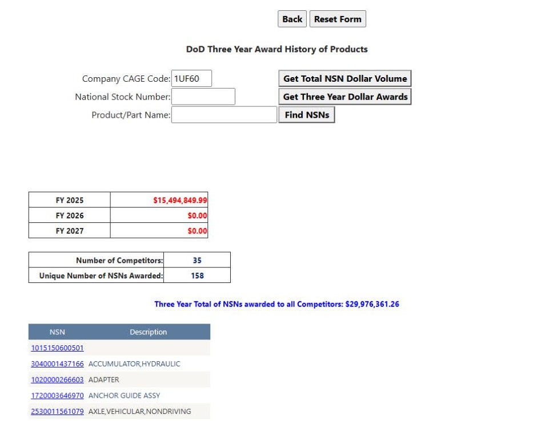537x423 pixels.
Task: Select the FY 2025 amount $15,494,849.99
Action: pos(180,200)
